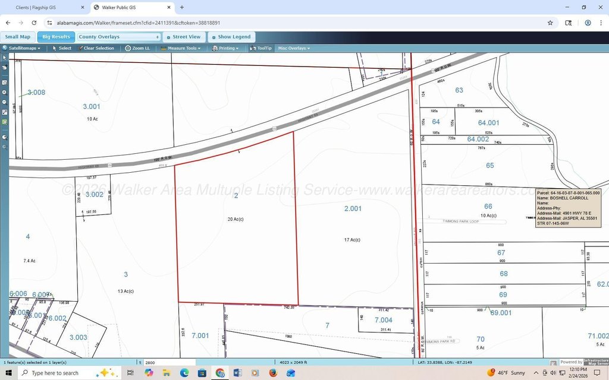Open Chrome three-dot menu

point(601,23)
